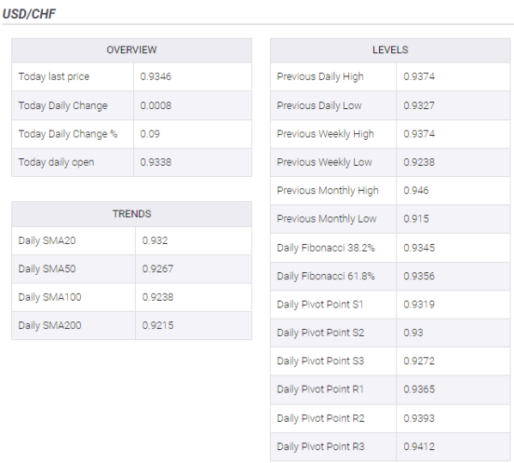This screenshot has width=514, height=463.
Task: Click the Previous Weekly Low label
Action: 325,161
